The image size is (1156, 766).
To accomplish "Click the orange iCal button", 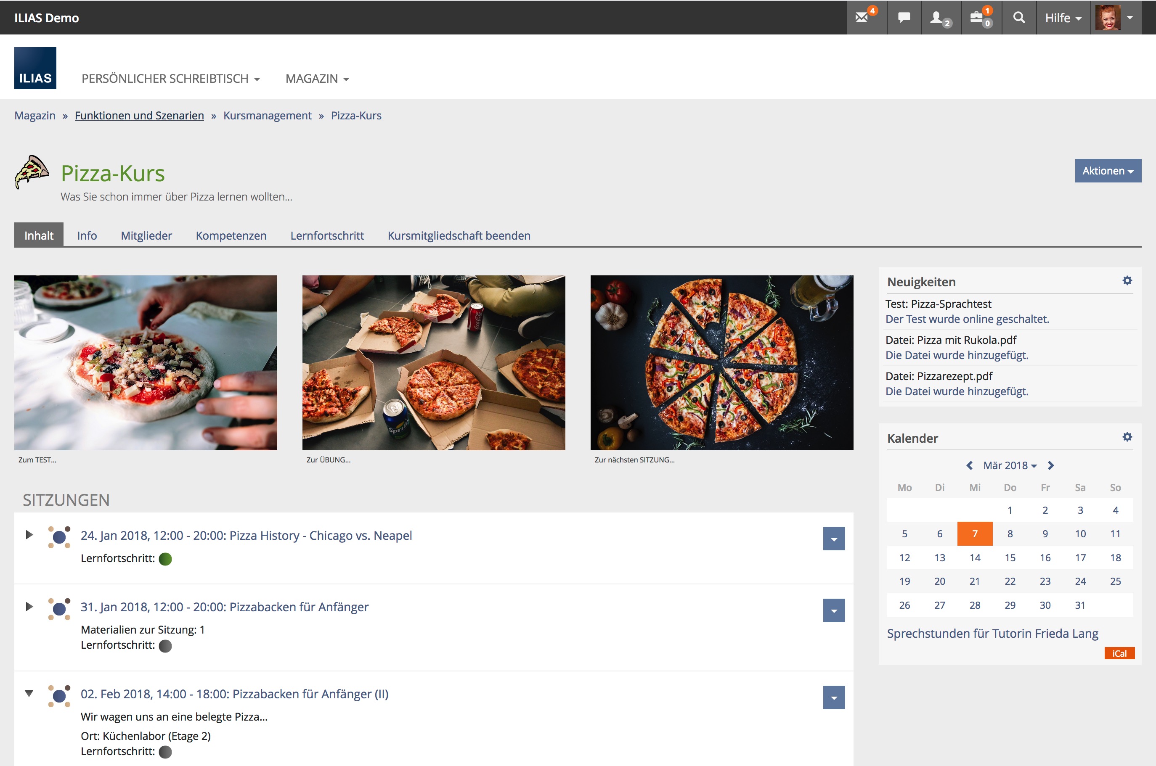I will pyautogui.click(x=1119, y=653).
